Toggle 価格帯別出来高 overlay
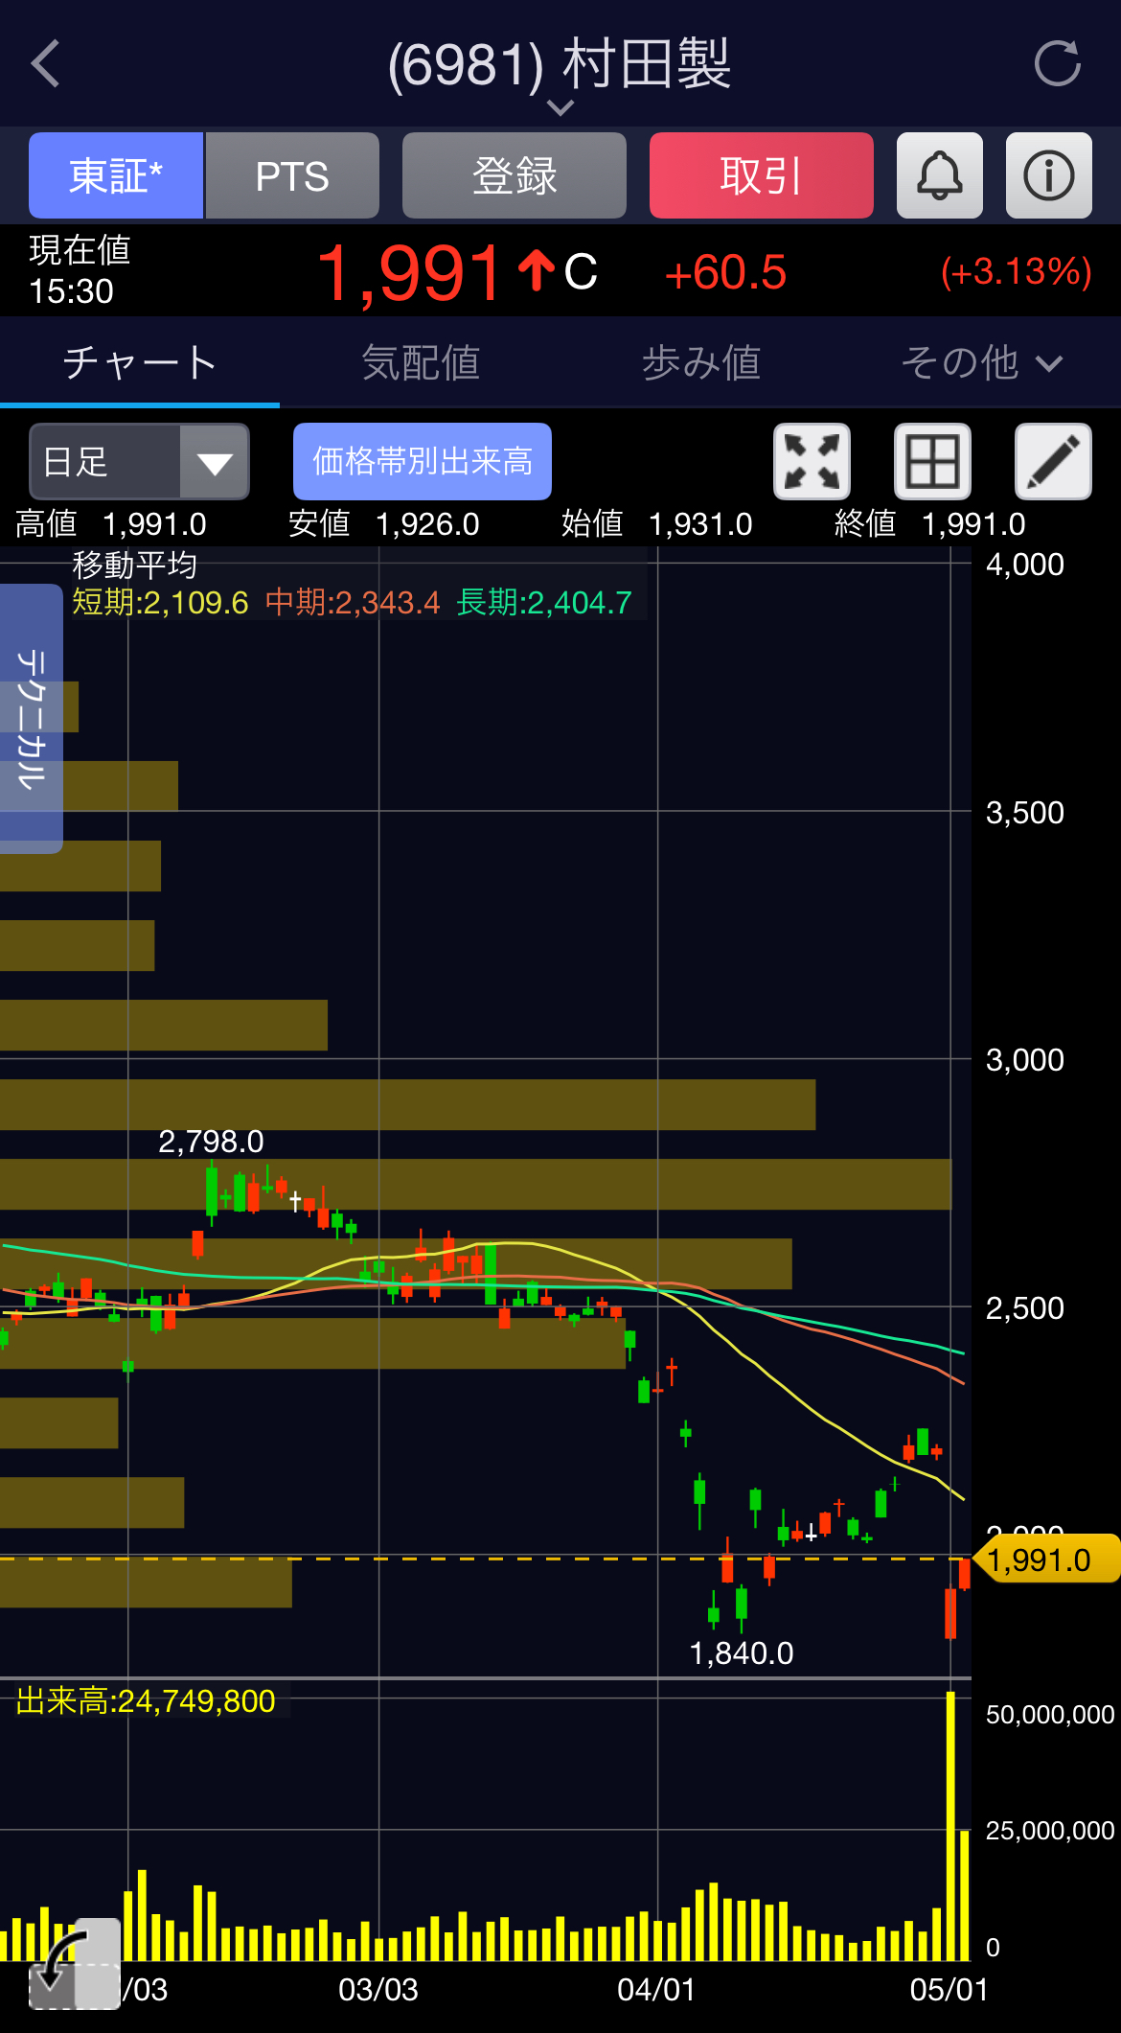The image size is (1121, 2033). (423, 461)
